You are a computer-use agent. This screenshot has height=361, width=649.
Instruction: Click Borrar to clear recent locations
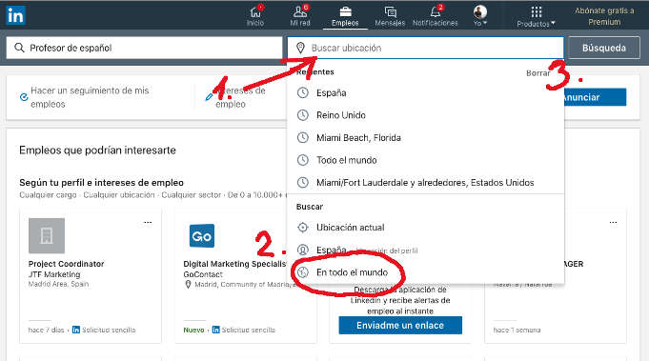click(538, 73)
